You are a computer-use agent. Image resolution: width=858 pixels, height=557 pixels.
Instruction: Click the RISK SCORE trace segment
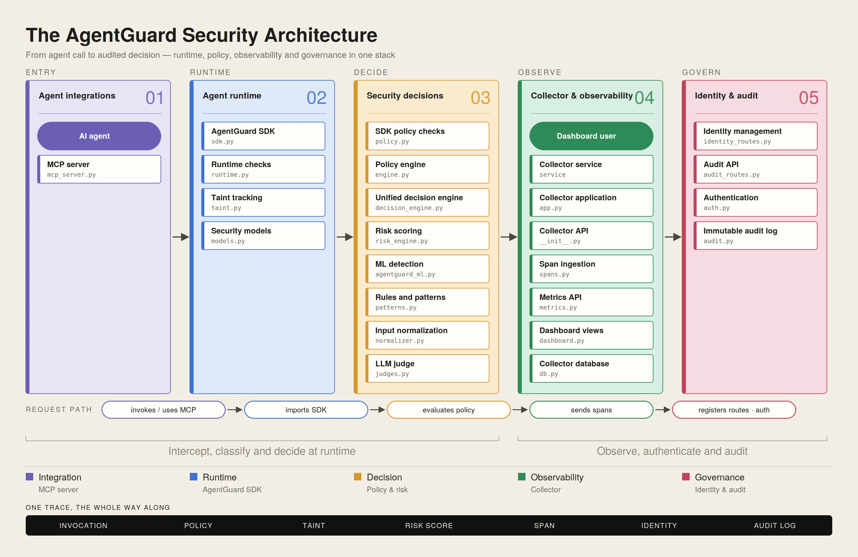tap(429, 525)
